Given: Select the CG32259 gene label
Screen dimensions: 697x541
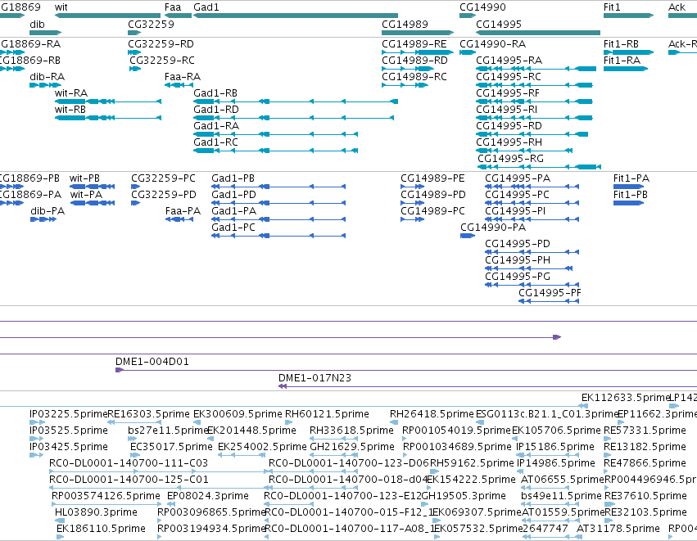Looking at the screenshot, I should click(x=152, y=24).
